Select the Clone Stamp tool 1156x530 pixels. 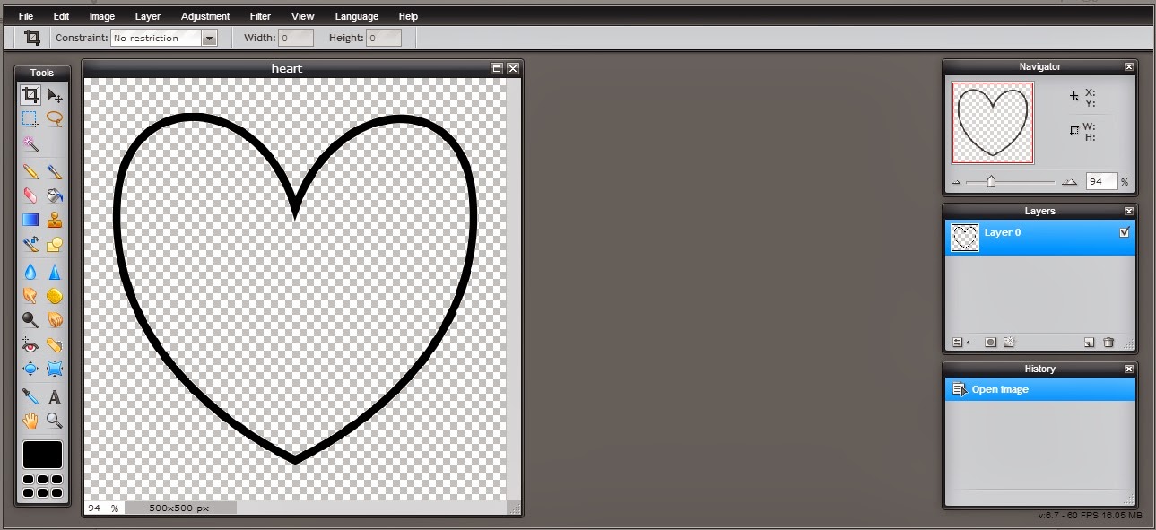(x=55, y=219)
